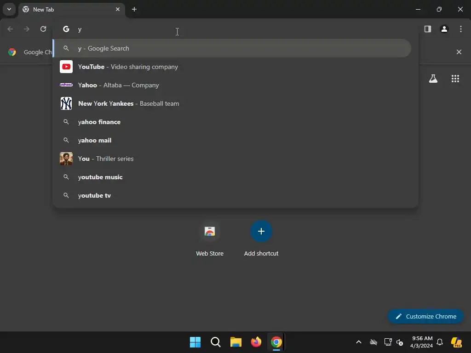Open the Google apps grid icon
The height and width of the screenshot is (353, 471).
click(x=455, y=79)
